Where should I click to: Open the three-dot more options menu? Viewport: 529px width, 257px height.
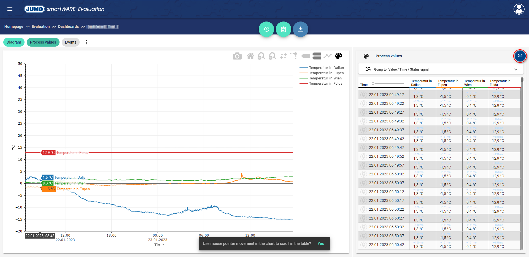tap(86, 42)
